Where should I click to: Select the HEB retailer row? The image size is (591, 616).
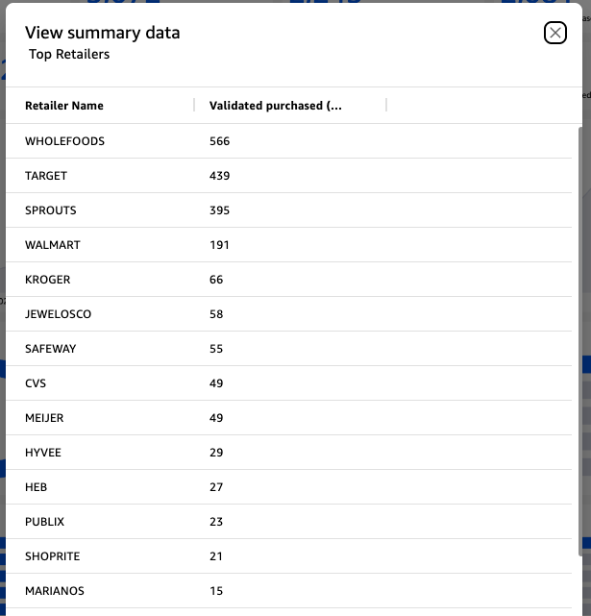[288, 487]
